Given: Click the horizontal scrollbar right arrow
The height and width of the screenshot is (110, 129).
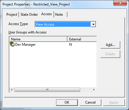Looking at the screenshot, I should [94, 90].
